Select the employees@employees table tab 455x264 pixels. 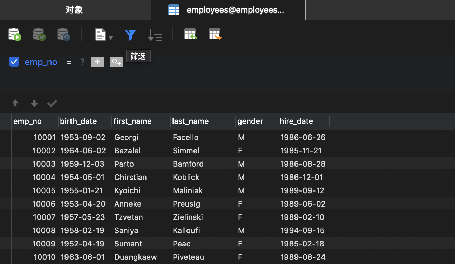point(228,10)
